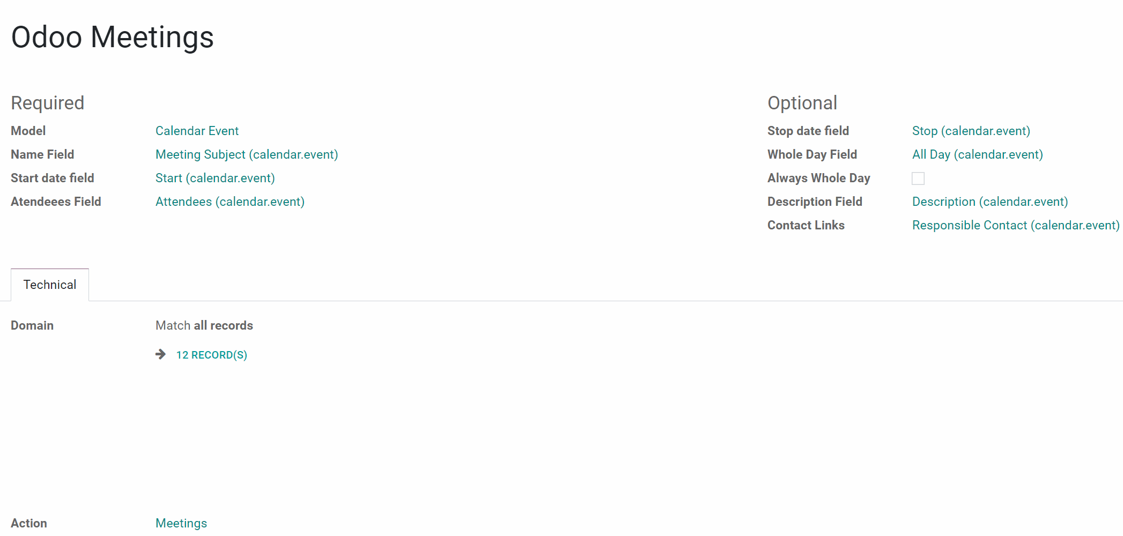Open Meeting Subject (calendar.event) field link

[247, 154]
